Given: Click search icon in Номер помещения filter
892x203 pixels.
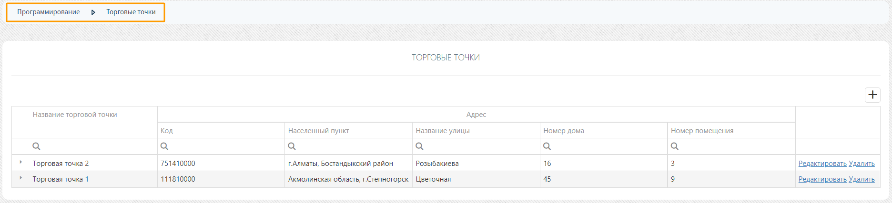Looking at the screenshot, I should [675, 146].
